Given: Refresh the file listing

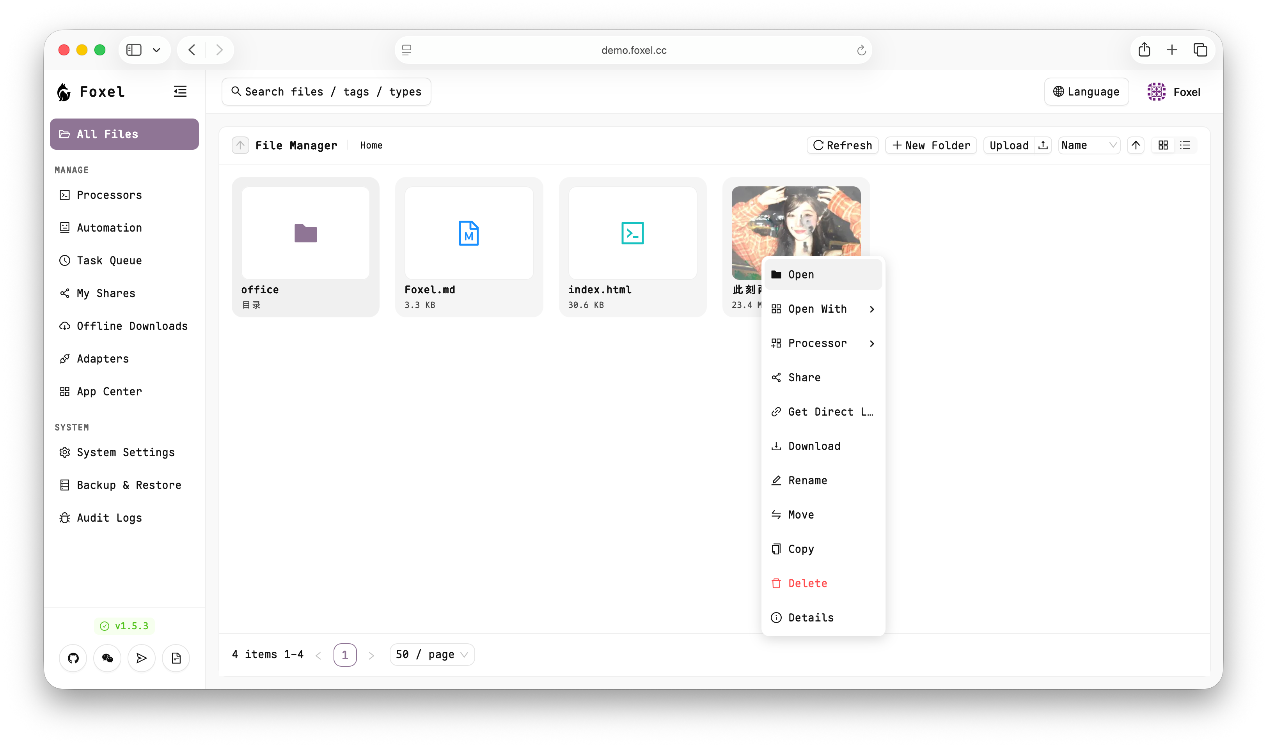Looking at the screenshot, I should point(842,145).
